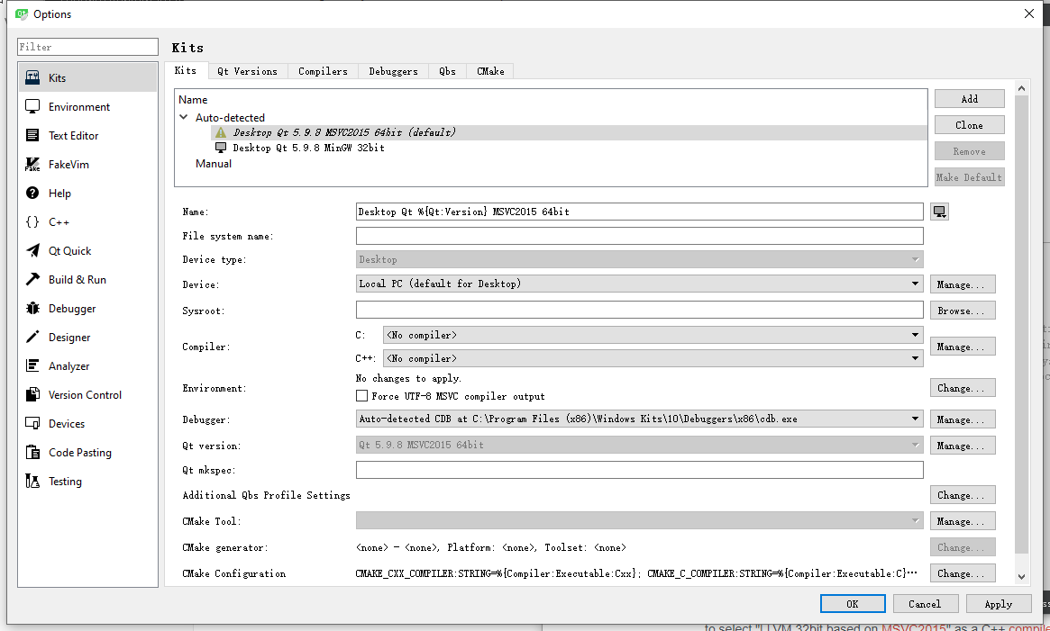The height and width of the screenshot is (631, 1050).
Task: Click the Apply button
Action: (x=998, y=604)
